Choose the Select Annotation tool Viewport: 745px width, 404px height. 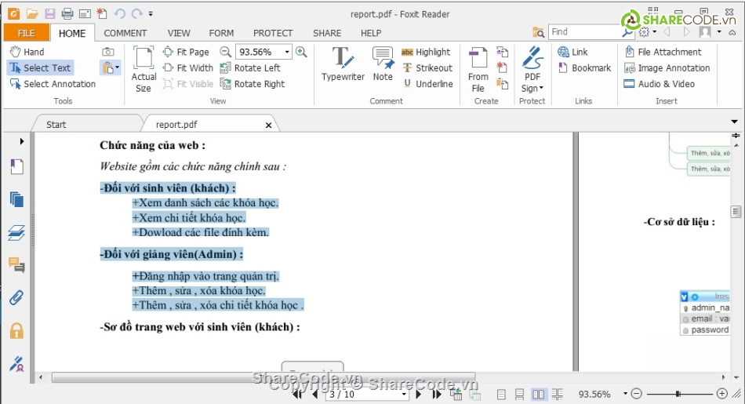[53, 84]
